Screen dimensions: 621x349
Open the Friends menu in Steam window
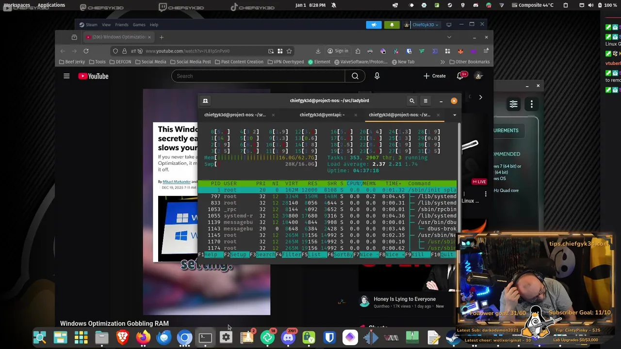click(x=122, y=25)
